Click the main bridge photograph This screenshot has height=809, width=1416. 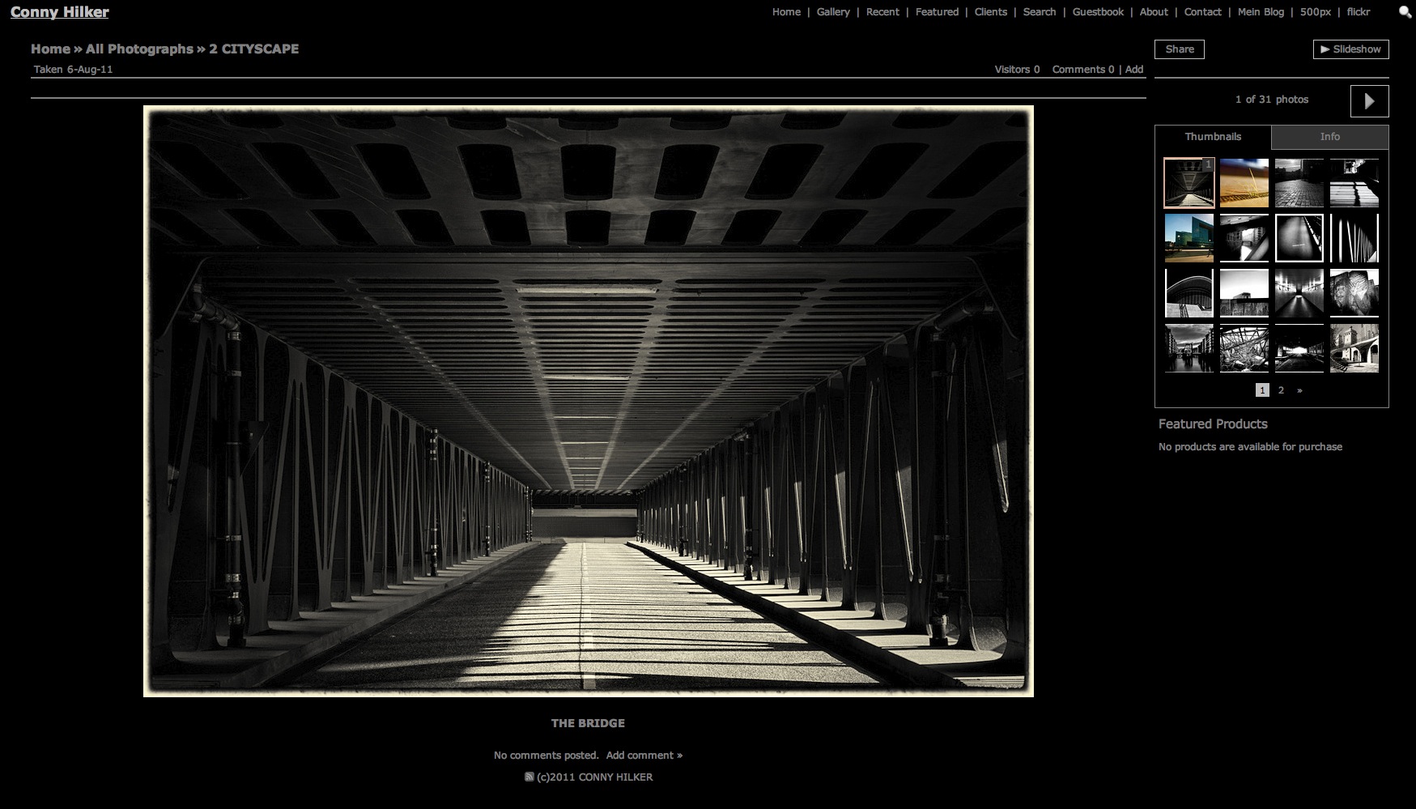click(x=588, y=401)
